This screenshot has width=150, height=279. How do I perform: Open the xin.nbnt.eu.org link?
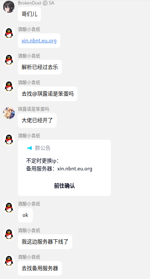39,40
